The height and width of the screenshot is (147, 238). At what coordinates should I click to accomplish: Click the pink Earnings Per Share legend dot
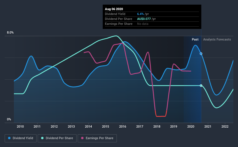click(82, 138)
